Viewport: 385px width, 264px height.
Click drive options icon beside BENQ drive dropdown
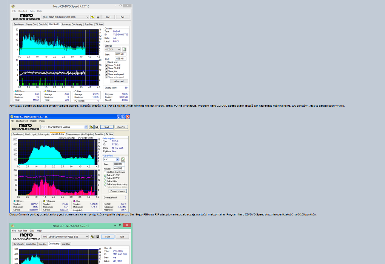click(92, 17)
